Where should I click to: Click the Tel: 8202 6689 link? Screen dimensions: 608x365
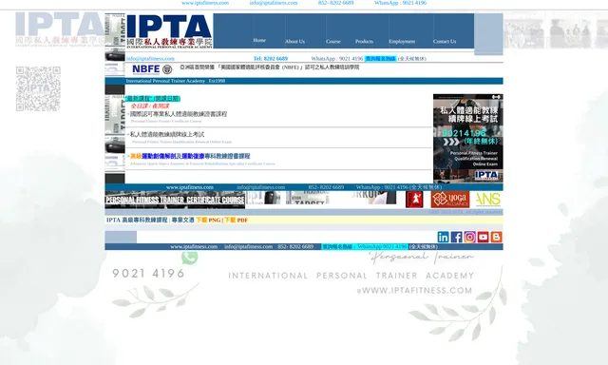pyautogui.click(x=271, y=59)
